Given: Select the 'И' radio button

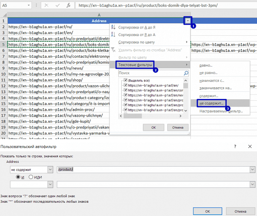Looking at the screenshot, I should [x=18, y=177].
